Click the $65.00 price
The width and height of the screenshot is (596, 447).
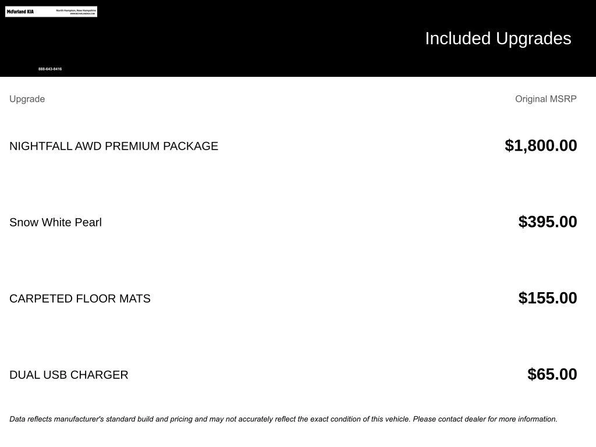pos(552,374)
